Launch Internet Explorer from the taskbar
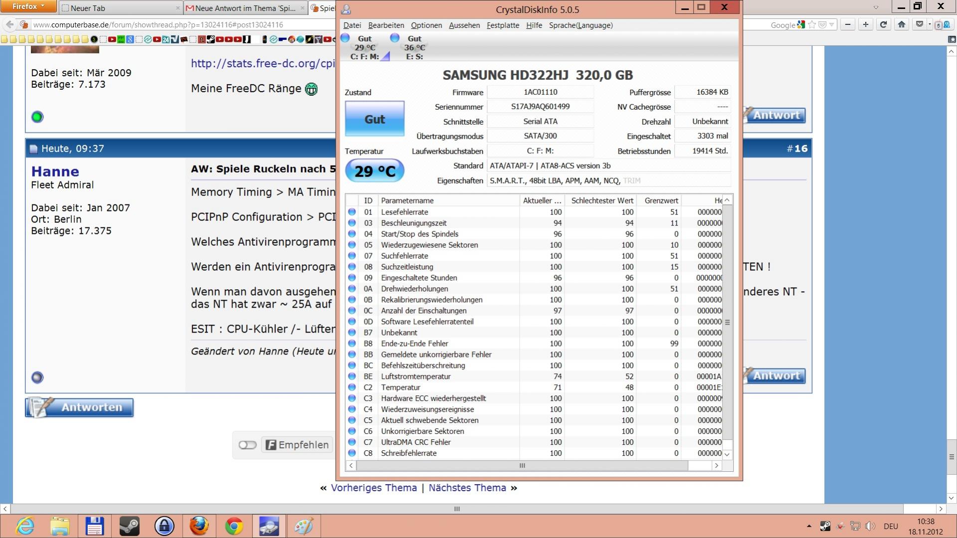The height and width of the screenshot is (538, 957). click(x=25, y=526)
